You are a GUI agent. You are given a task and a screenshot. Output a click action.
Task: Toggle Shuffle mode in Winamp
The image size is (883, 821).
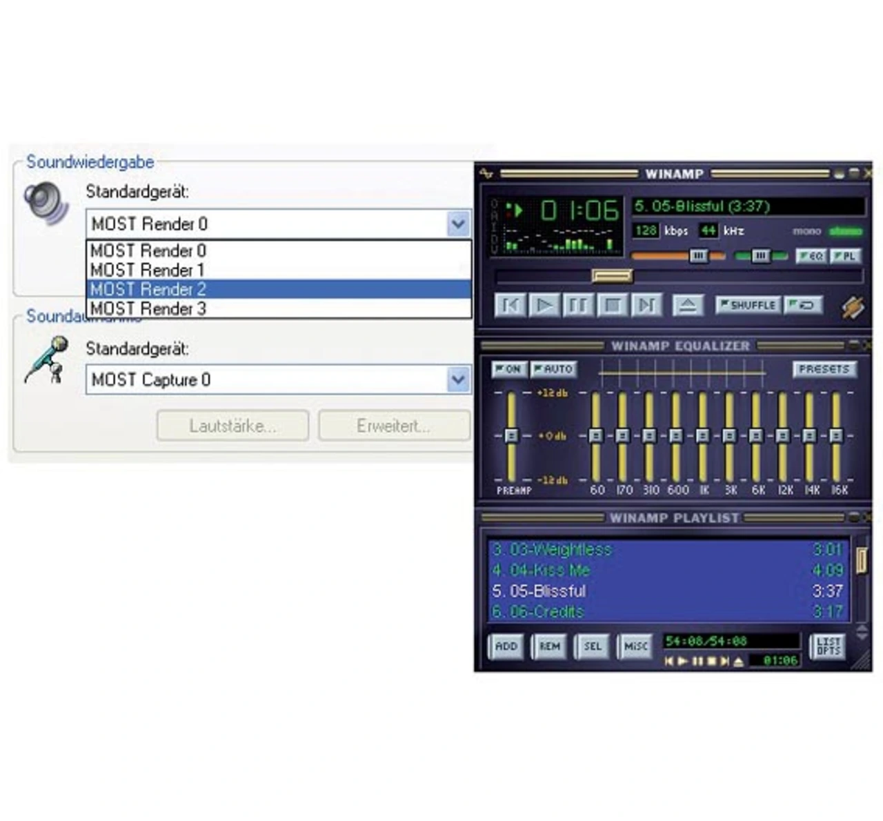(748, 305)
